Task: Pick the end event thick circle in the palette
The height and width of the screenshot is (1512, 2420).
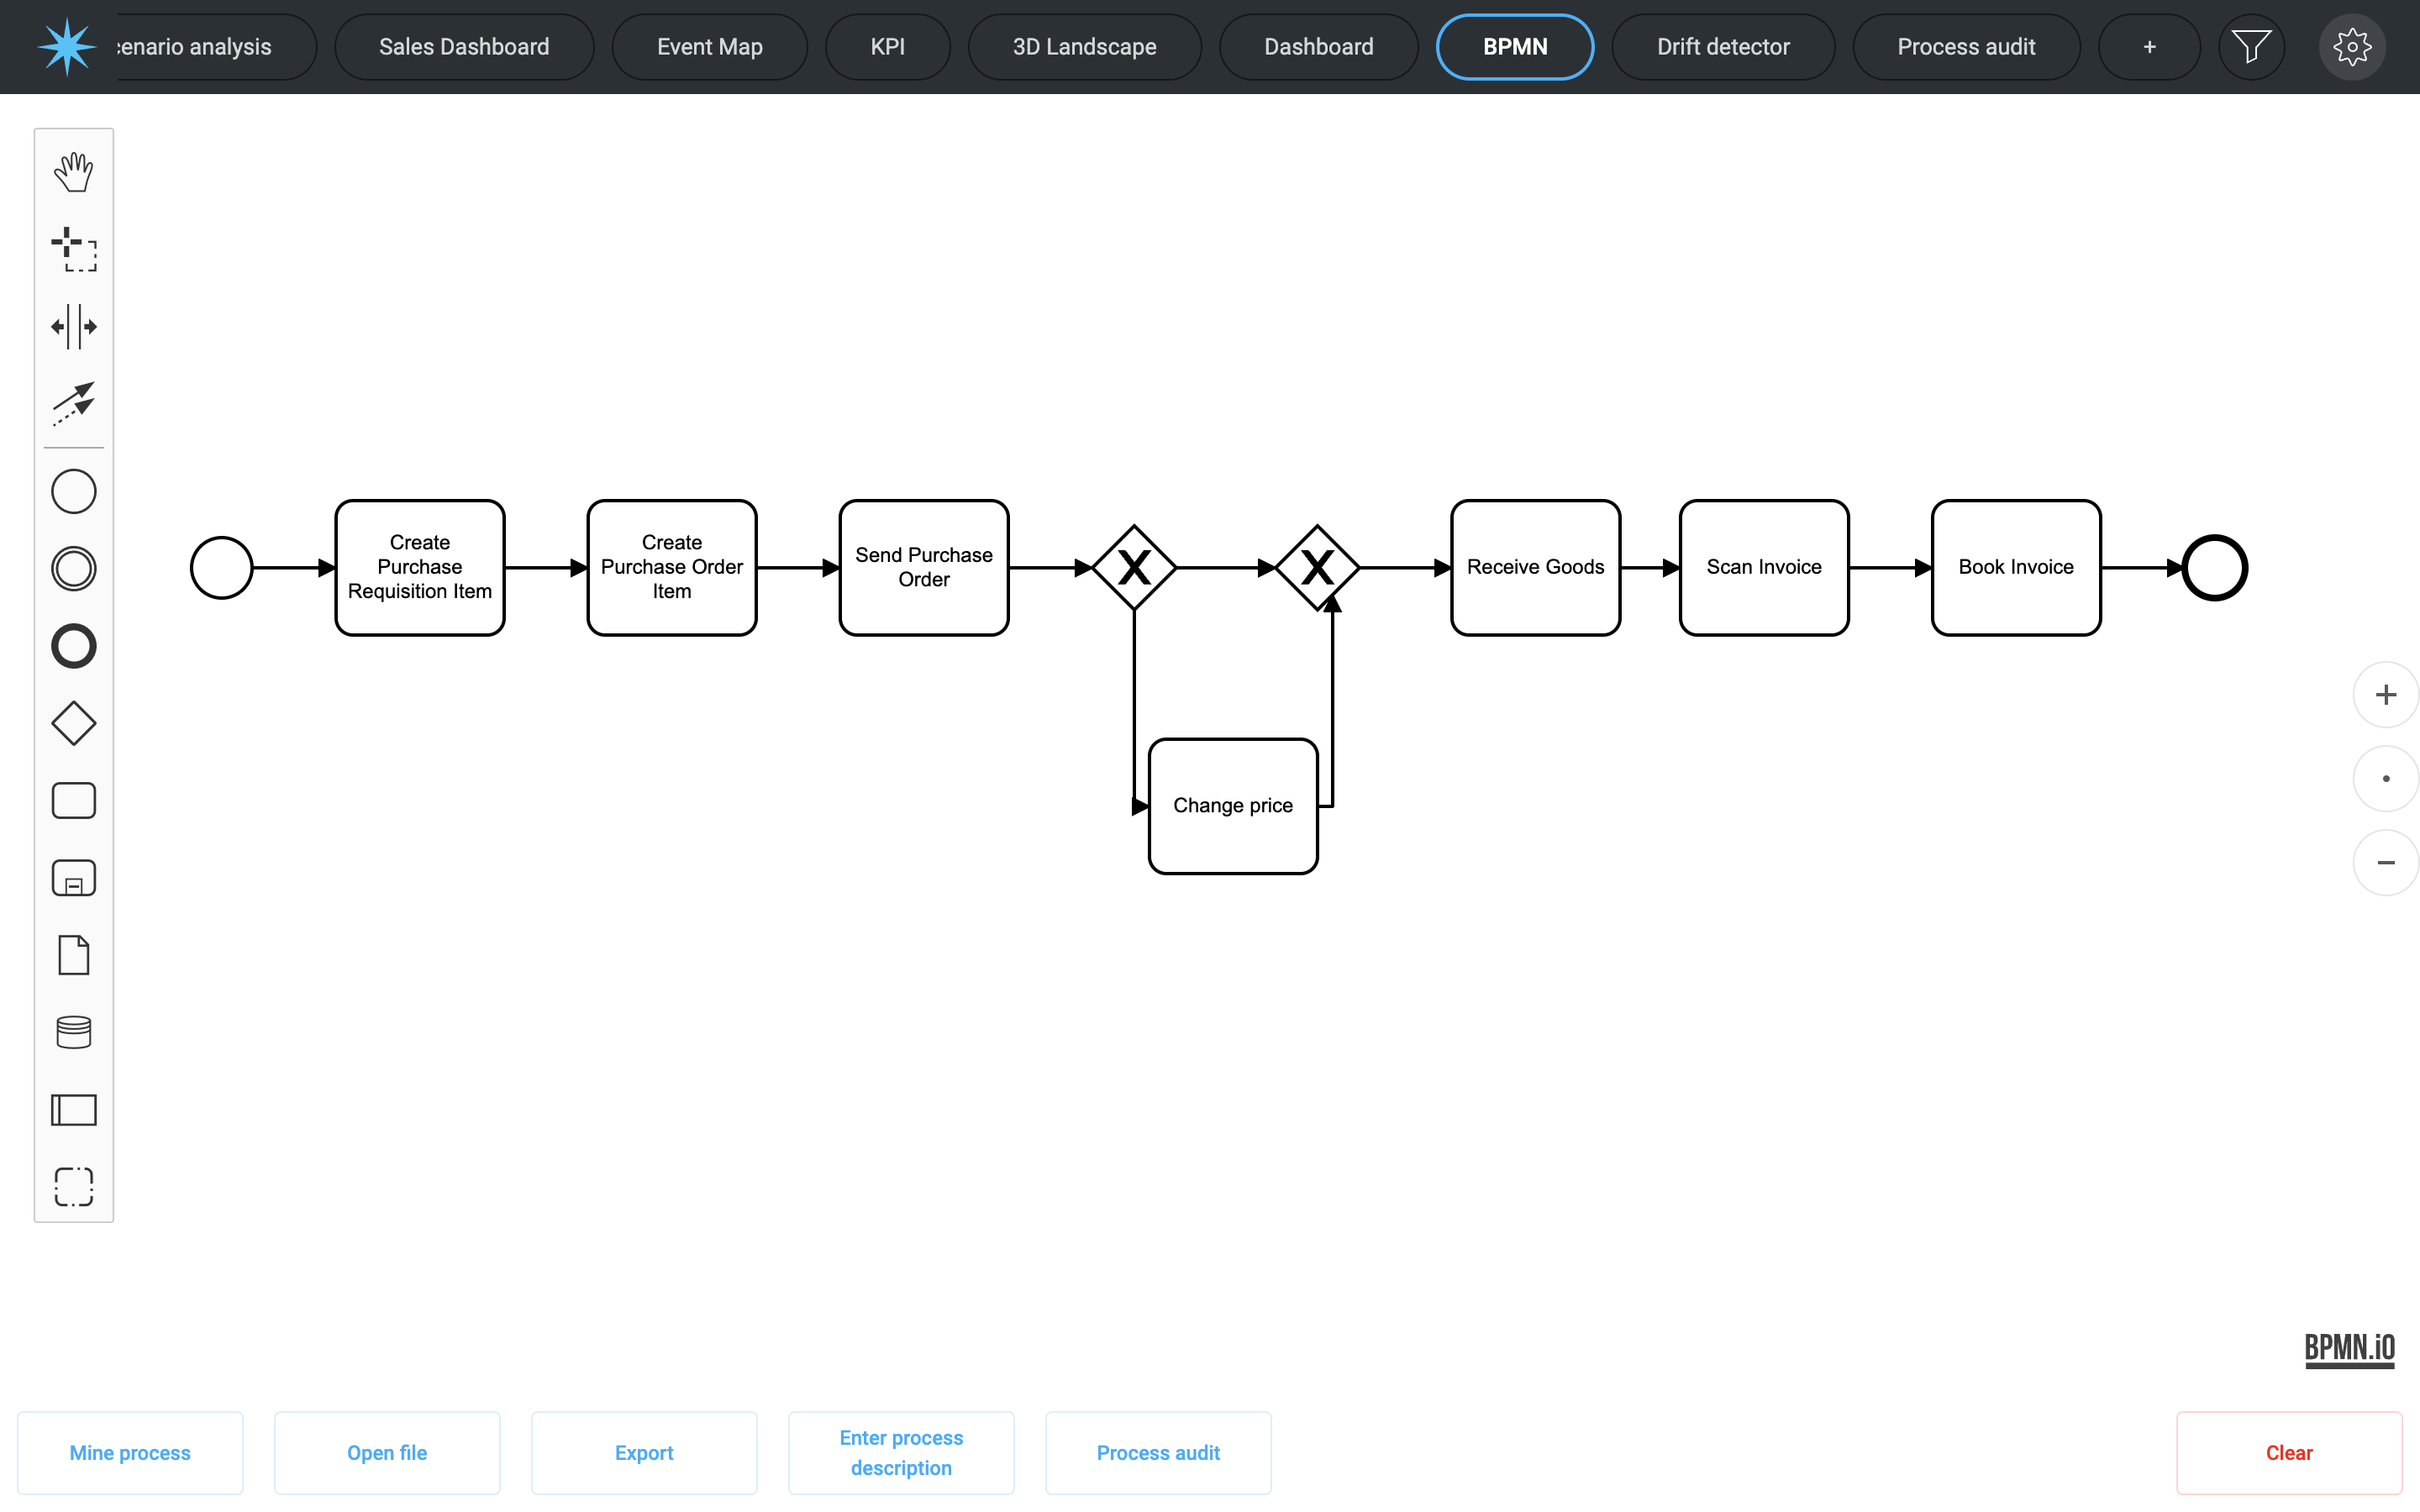Action: tap(73, 646)
